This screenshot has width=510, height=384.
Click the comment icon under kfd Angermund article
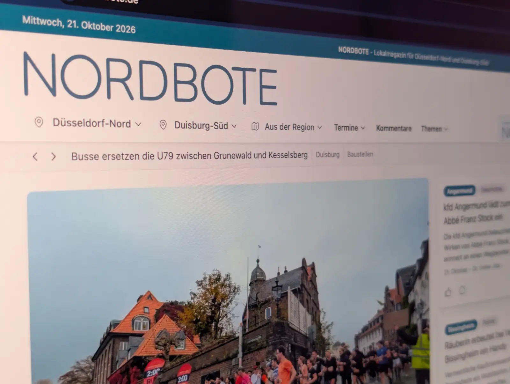462,290
